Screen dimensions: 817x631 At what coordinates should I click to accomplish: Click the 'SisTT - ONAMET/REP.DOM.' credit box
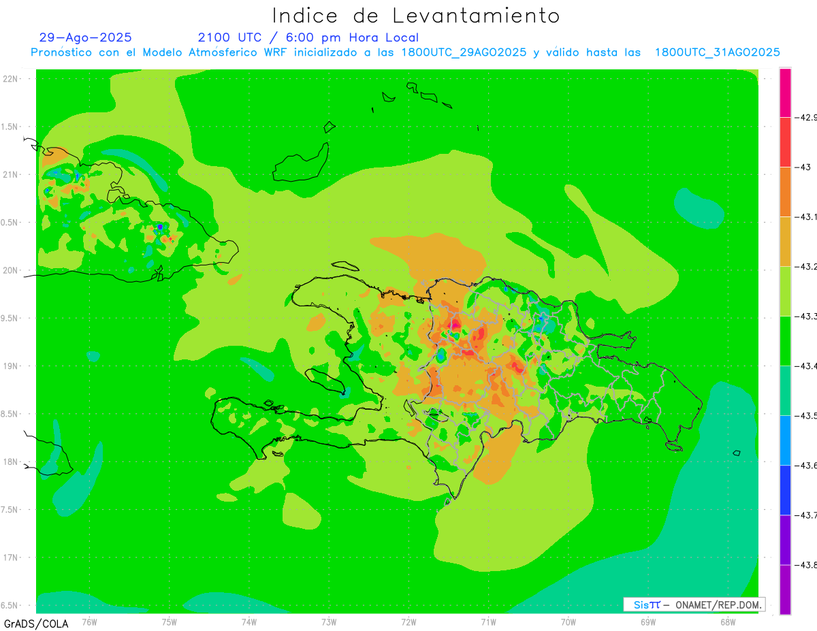(x=694, y=604)
